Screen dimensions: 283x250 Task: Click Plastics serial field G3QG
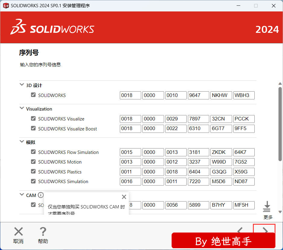(x=221, y=172)
